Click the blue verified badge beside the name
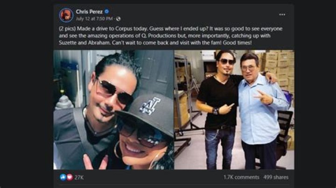 (x=106, y=11)
